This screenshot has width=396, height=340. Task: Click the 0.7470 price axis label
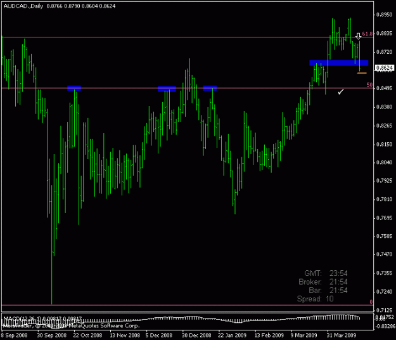pyautogui.click(x=385, y=254)
